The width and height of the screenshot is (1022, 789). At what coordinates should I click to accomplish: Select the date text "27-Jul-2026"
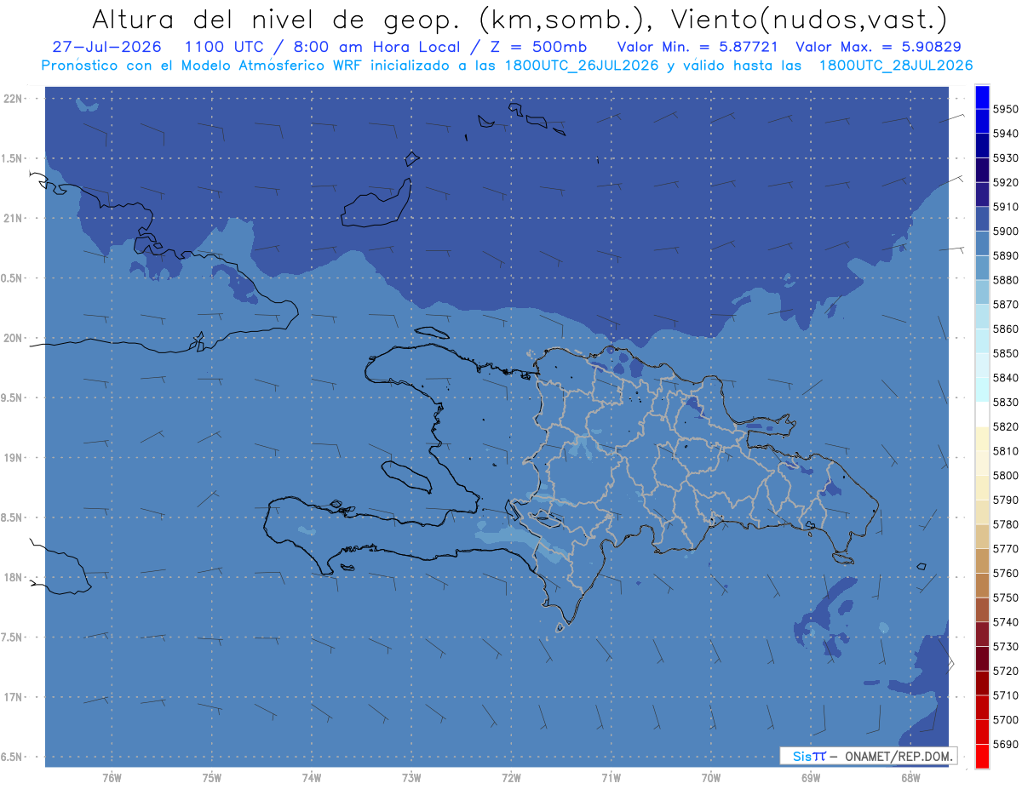106,47
